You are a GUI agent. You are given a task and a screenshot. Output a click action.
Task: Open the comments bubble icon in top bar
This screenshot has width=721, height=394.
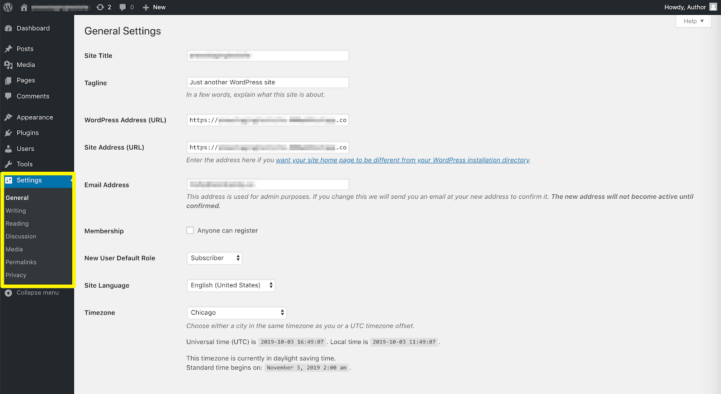(x=123, y=7)
